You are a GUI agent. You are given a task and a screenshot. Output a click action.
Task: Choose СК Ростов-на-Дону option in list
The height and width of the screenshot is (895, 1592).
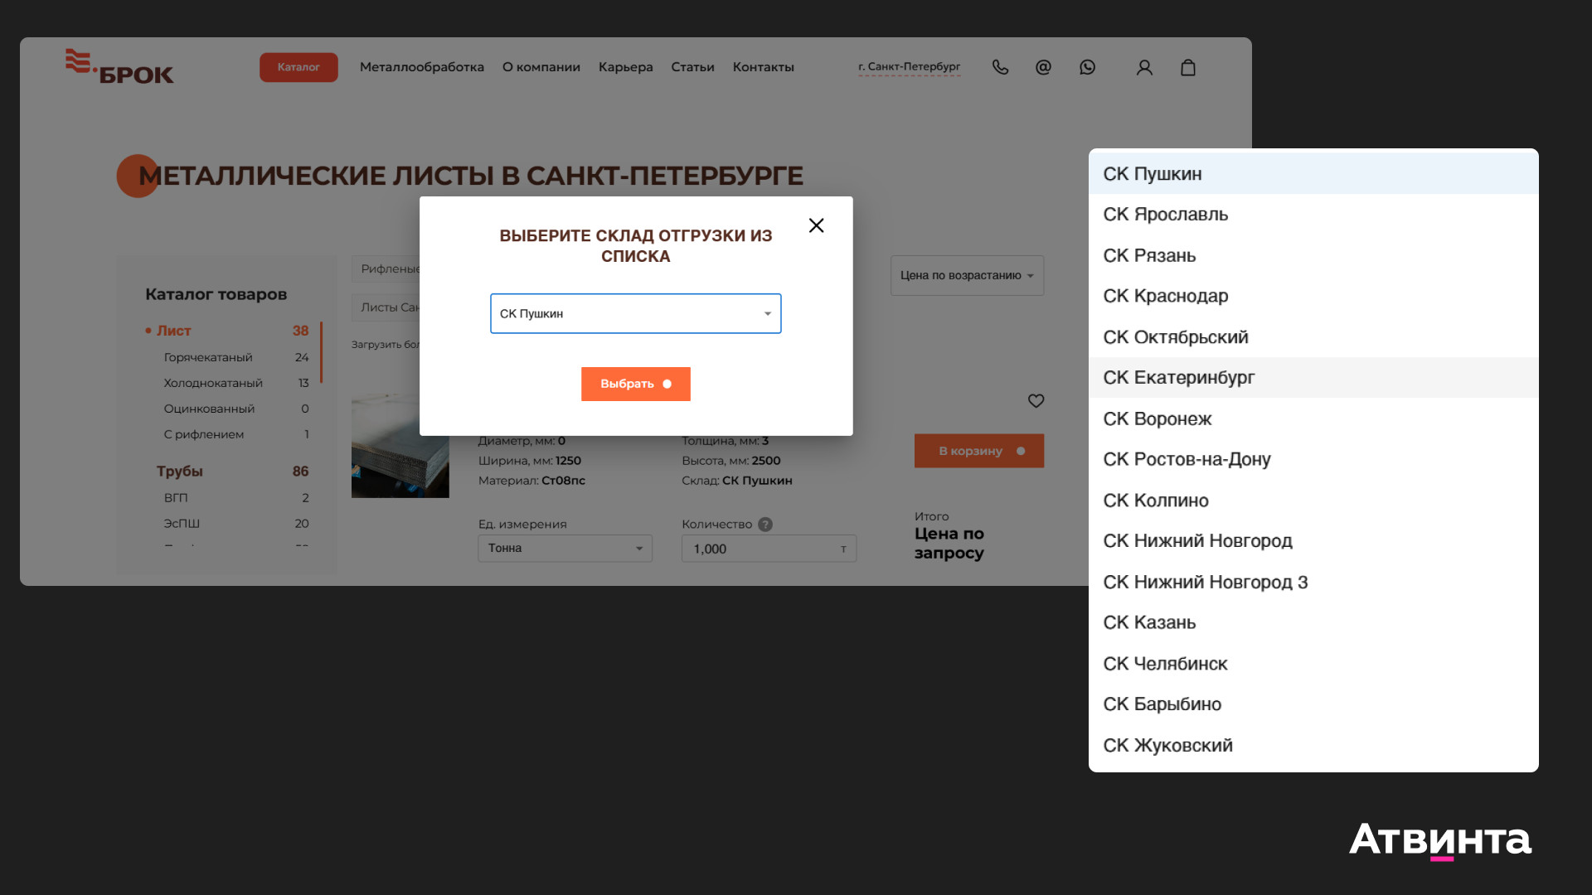click(x=1187, y=459)
